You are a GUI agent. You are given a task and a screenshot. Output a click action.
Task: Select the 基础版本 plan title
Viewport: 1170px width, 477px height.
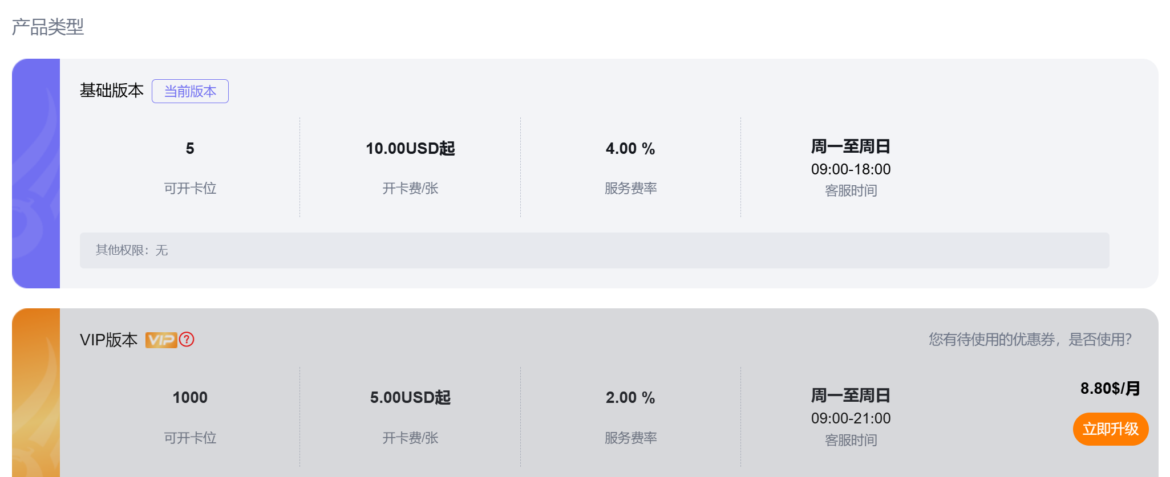coord(112,91)
